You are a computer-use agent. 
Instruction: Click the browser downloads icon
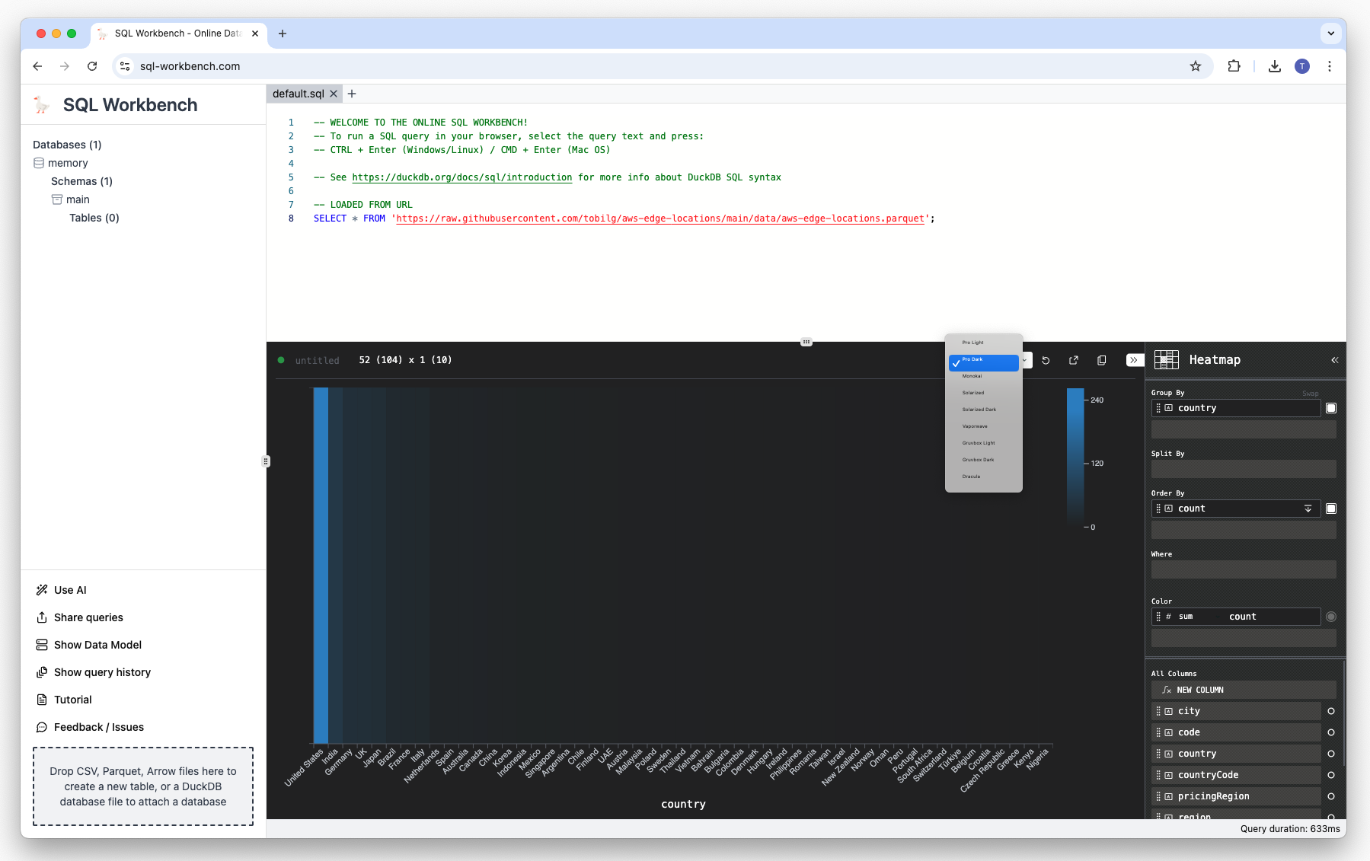pos(1275,66)
